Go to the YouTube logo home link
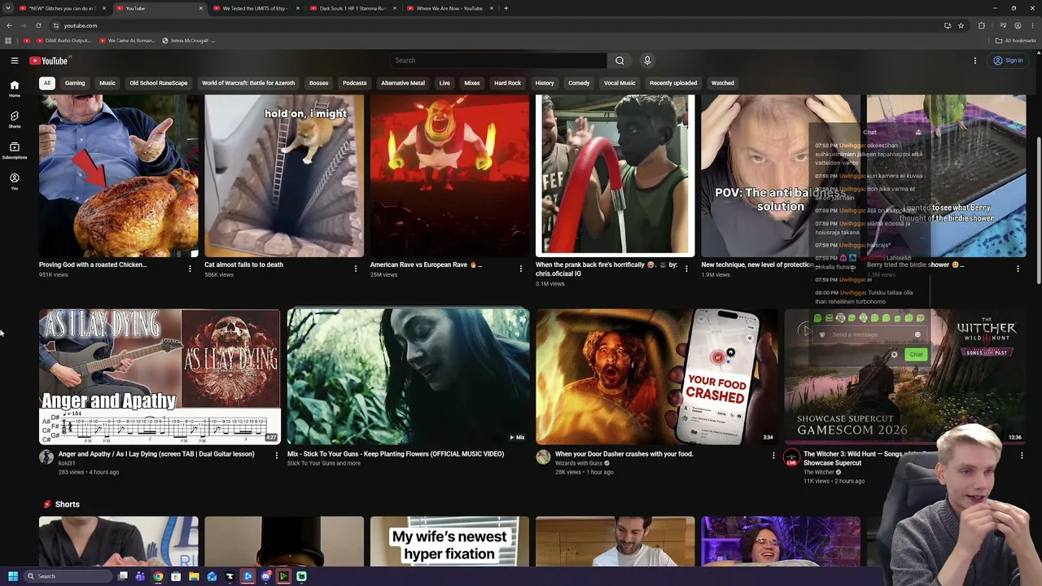This screenshot has height=586, width=1042. tap(49, 60)
